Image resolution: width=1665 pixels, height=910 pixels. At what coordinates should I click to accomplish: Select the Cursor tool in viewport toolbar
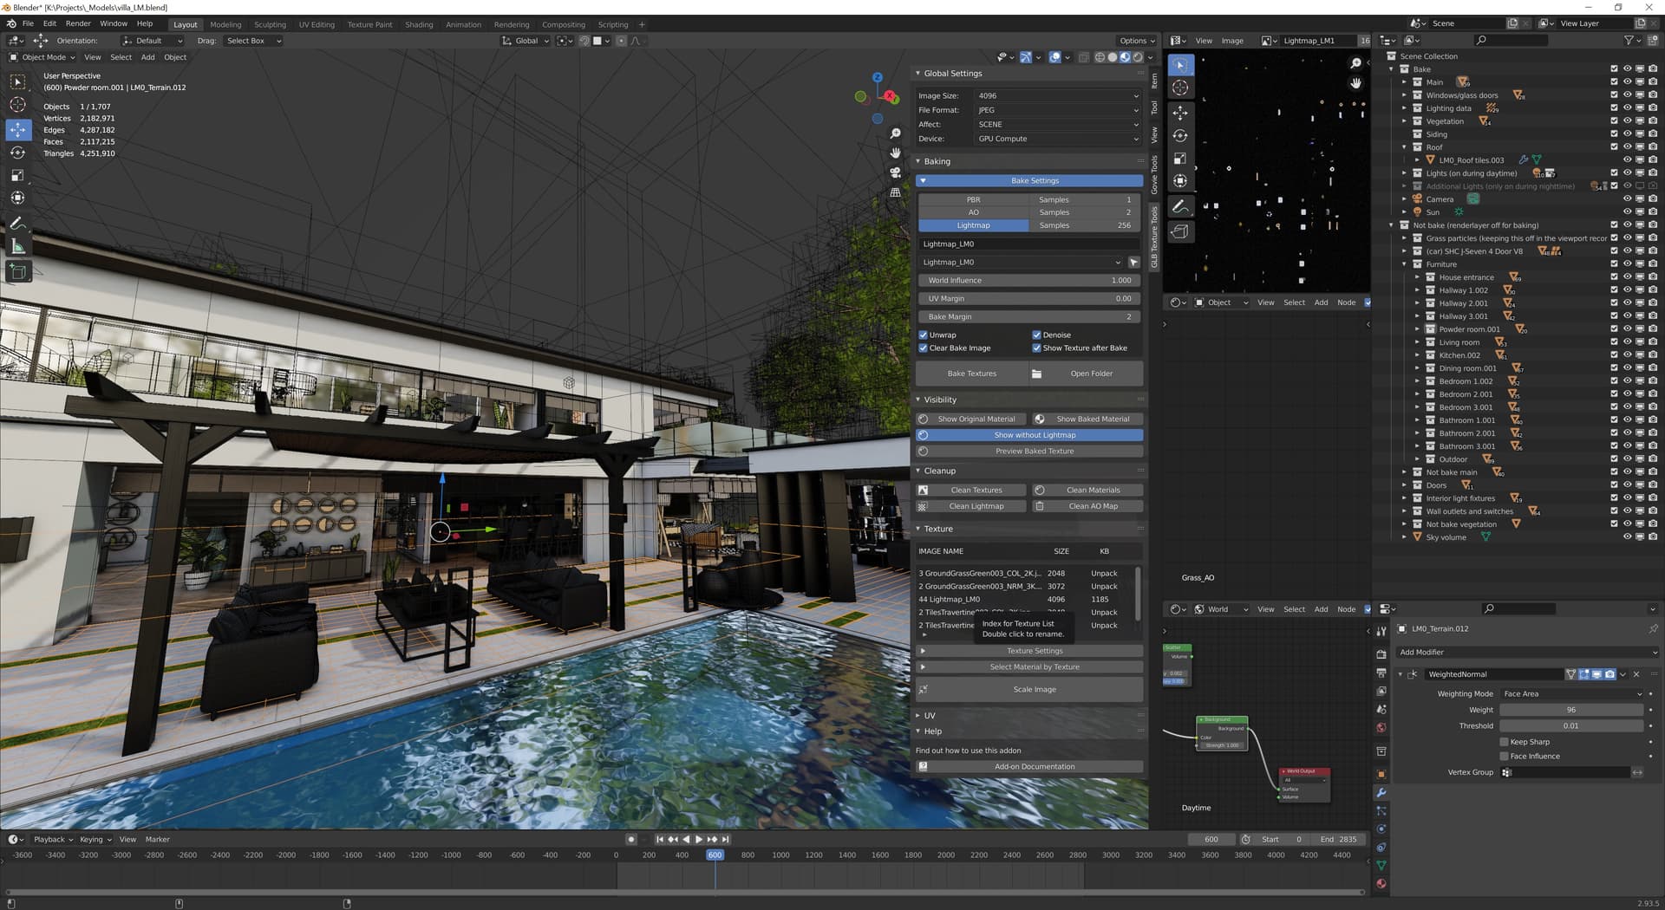pos(17,105)
